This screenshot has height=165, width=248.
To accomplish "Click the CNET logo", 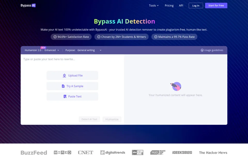I will tap(86, 152).
